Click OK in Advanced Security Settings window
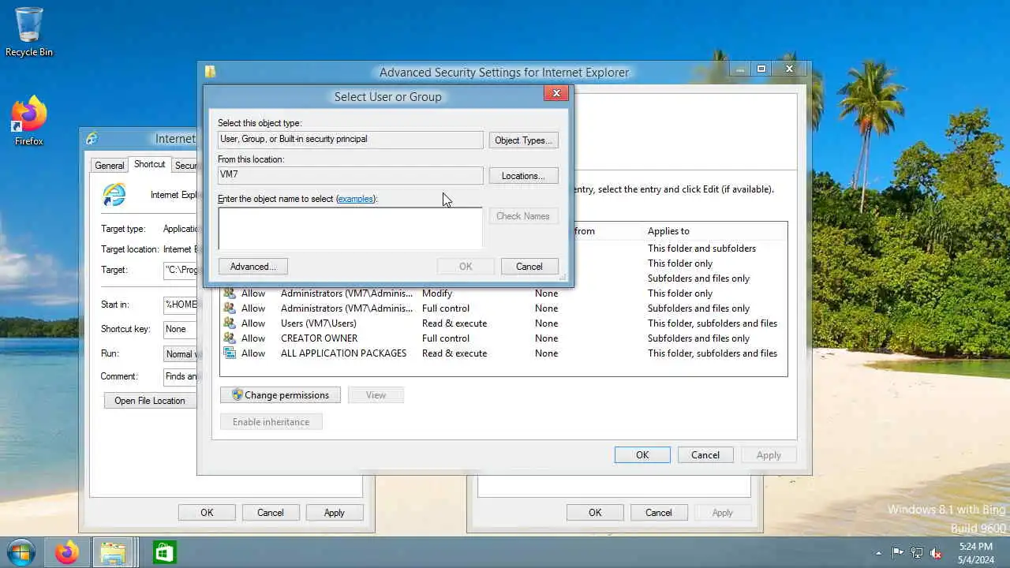 pos(642,455)
